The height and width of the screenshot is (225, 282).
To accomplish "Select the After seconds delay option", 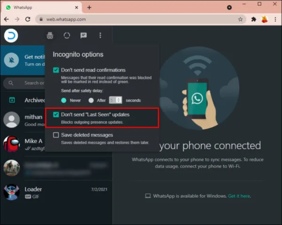I will click(x=91, y=100).
